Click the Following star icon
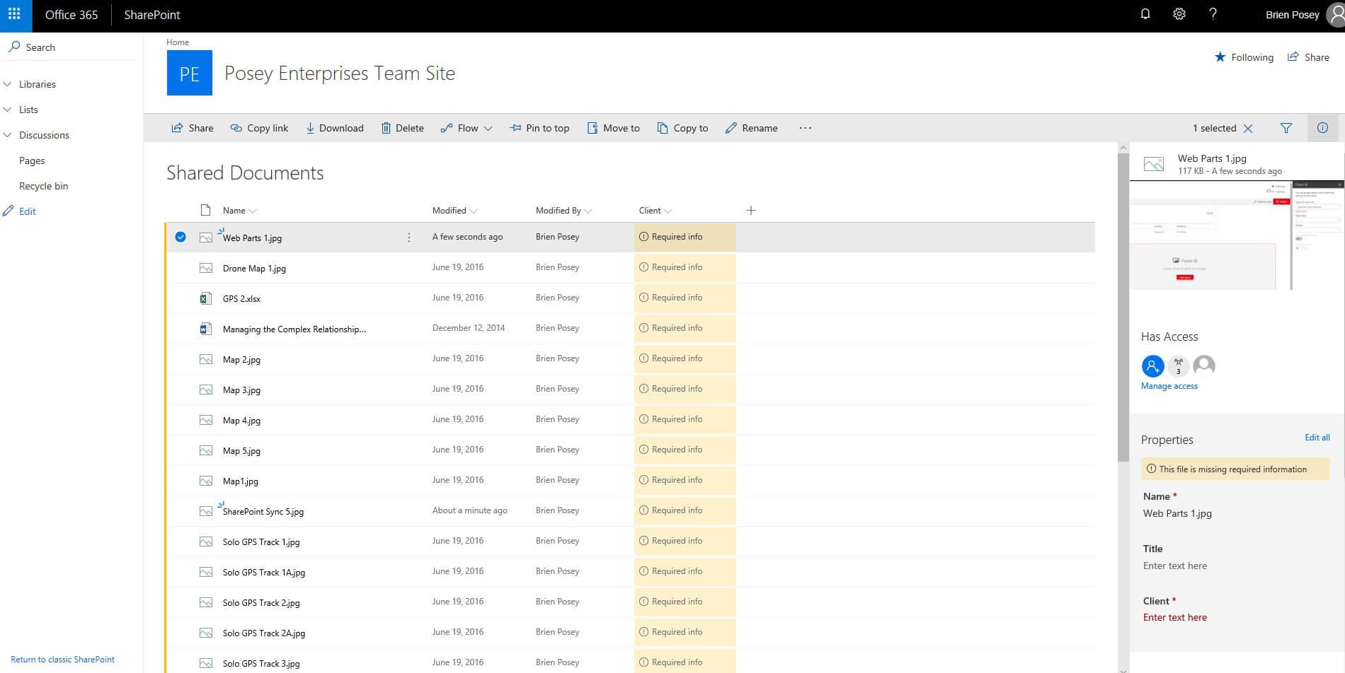This screenshot has width=1345, height=673. 1220,57
